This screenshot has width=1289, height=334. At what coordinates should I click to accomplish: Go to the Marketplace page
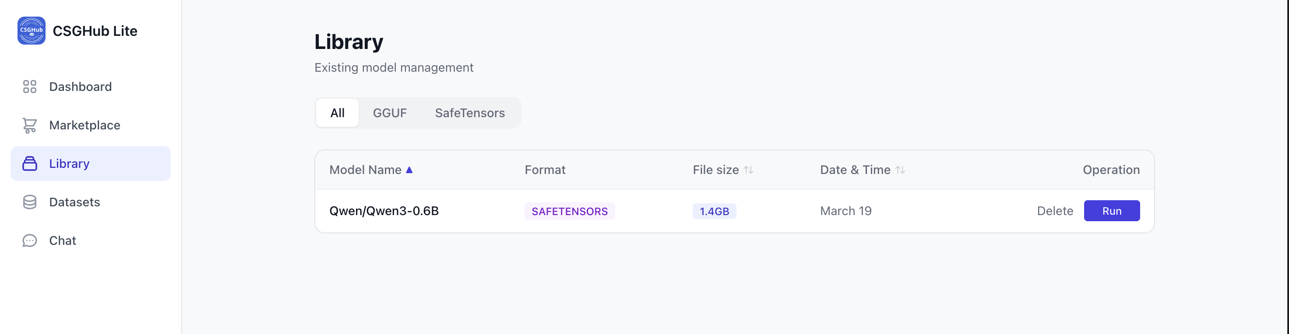(x=85, y=125)
